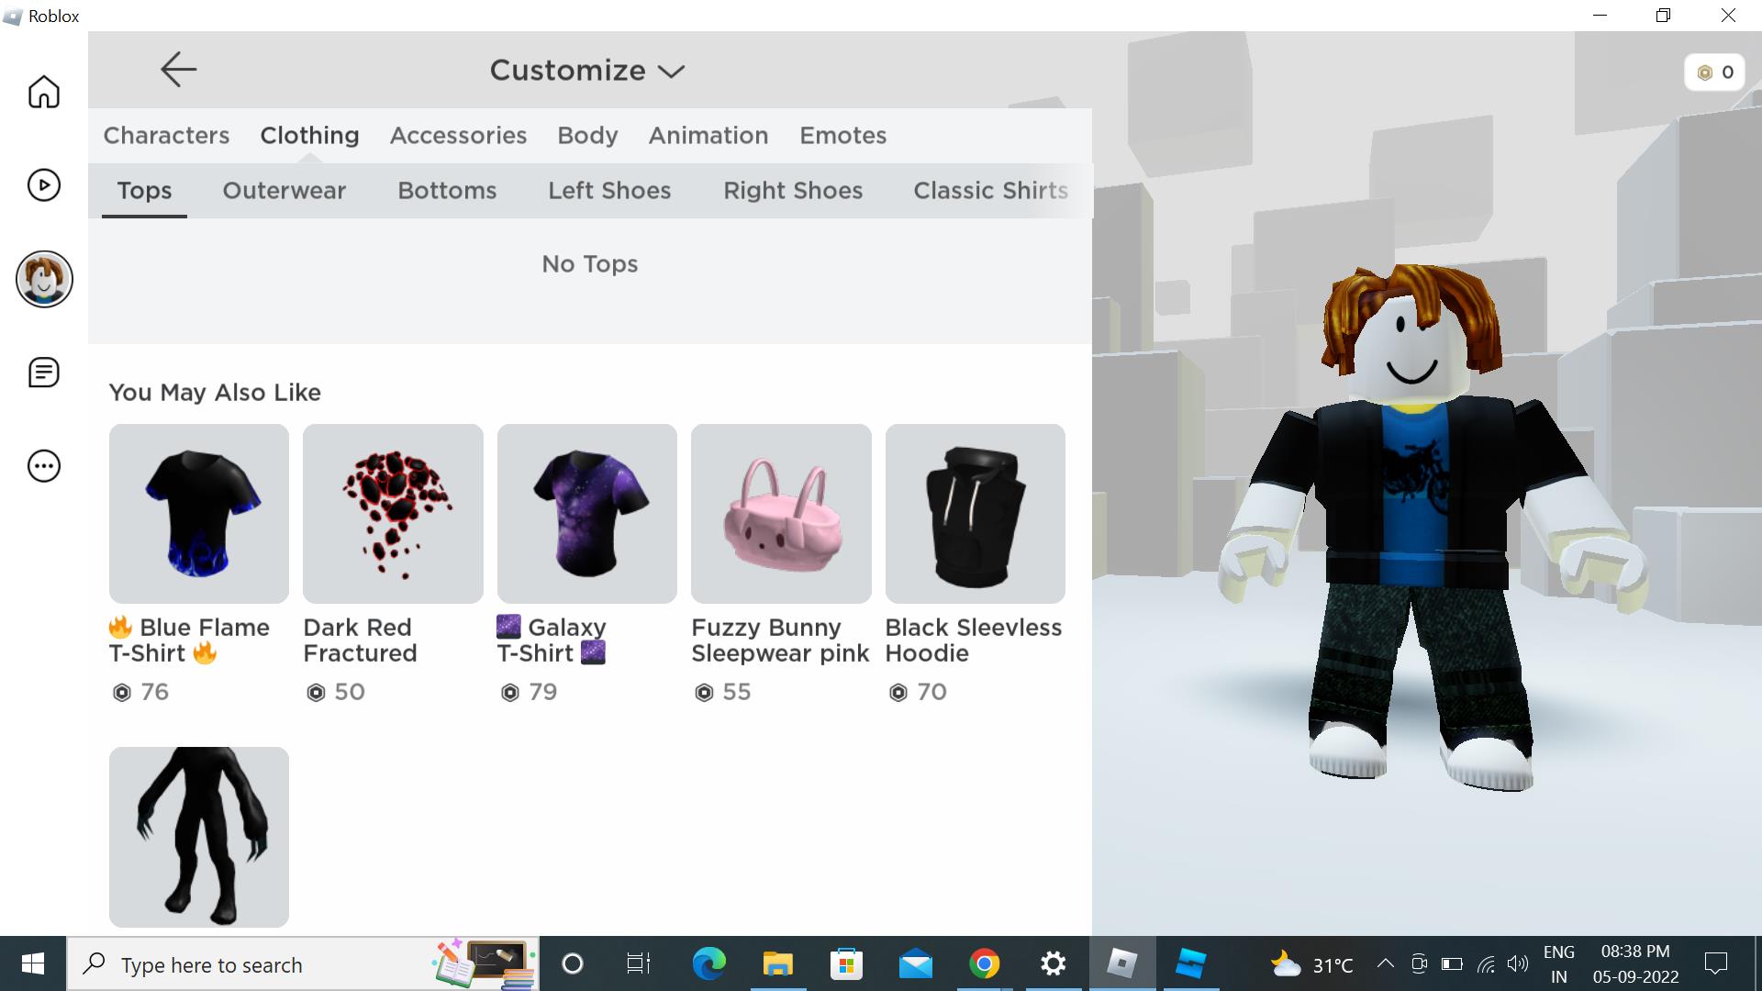
Task: Switch to the Accessories tab
Action: tap(458, 135)
